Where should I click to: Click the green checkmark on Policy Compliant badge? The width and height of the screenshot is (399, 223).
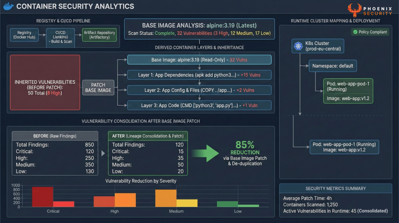355,32
